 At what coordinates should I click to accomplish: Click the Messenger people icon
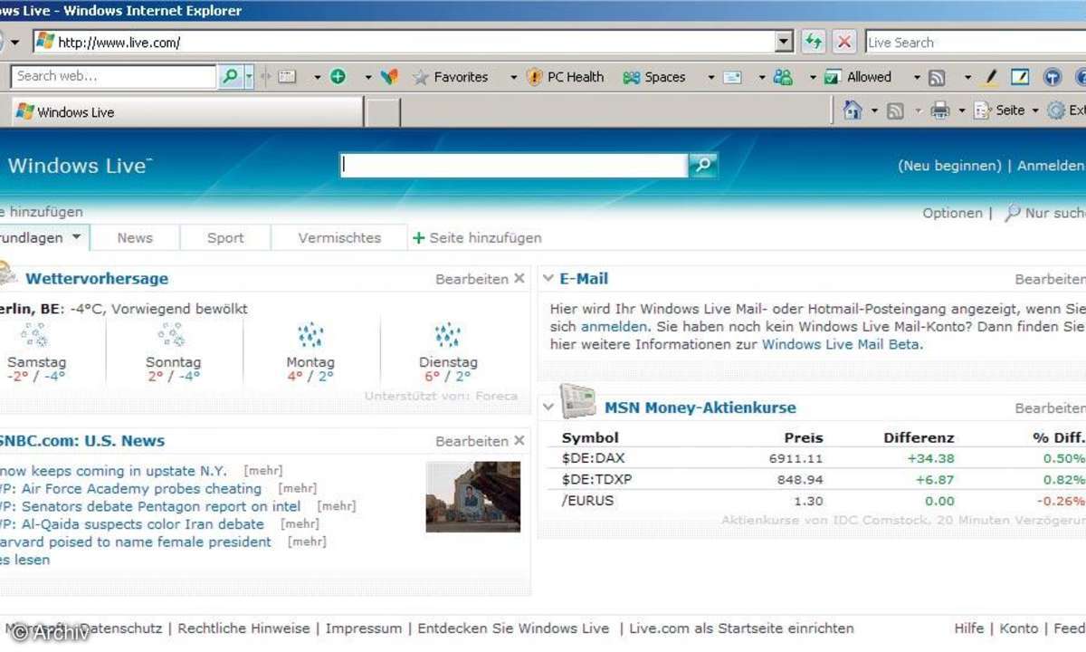pos(783,77)
